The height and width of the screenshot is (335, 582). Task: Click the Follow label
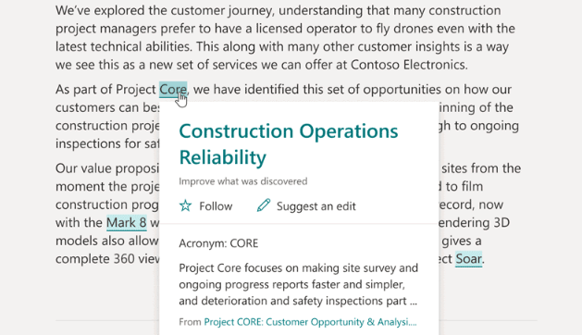click(216, 206)
